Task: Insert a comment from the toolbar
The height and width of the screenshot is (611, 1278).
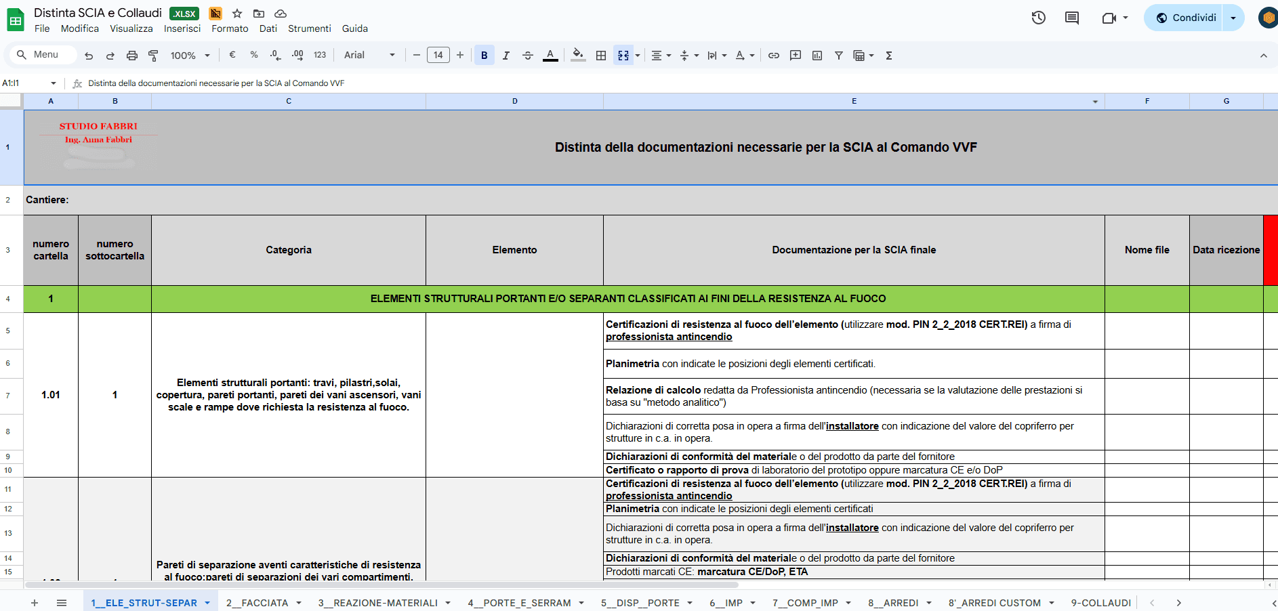Action: 796,55
